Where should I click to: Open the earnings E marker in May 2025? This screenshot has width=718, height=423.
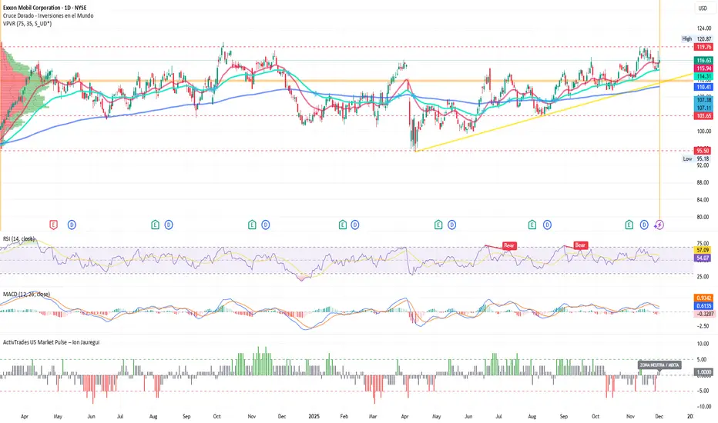(438, 225)
